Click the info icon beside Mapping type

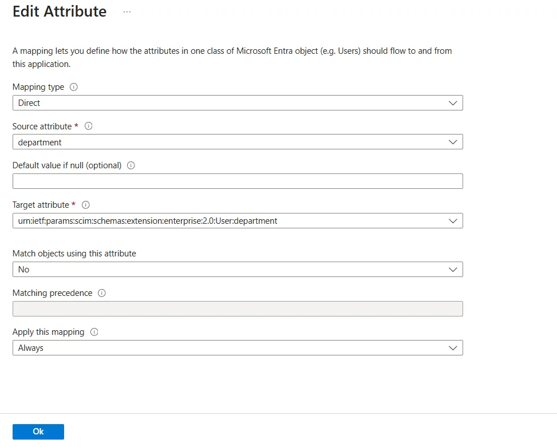click(73, 87)
